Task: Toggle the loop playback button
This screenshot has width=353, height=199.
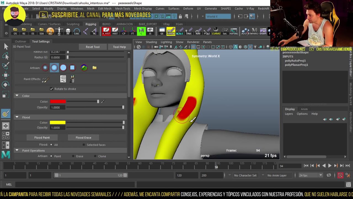Action: pyautogui.click(x=329, y=175)
